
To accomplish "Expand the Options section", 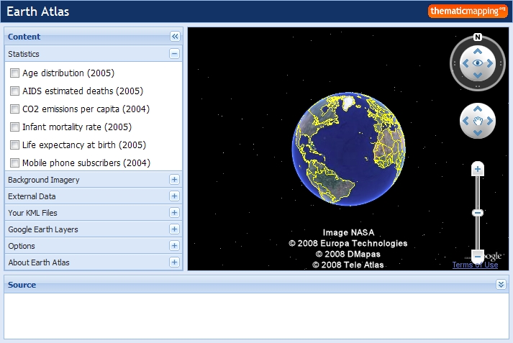I will click(x=174, y=245).
